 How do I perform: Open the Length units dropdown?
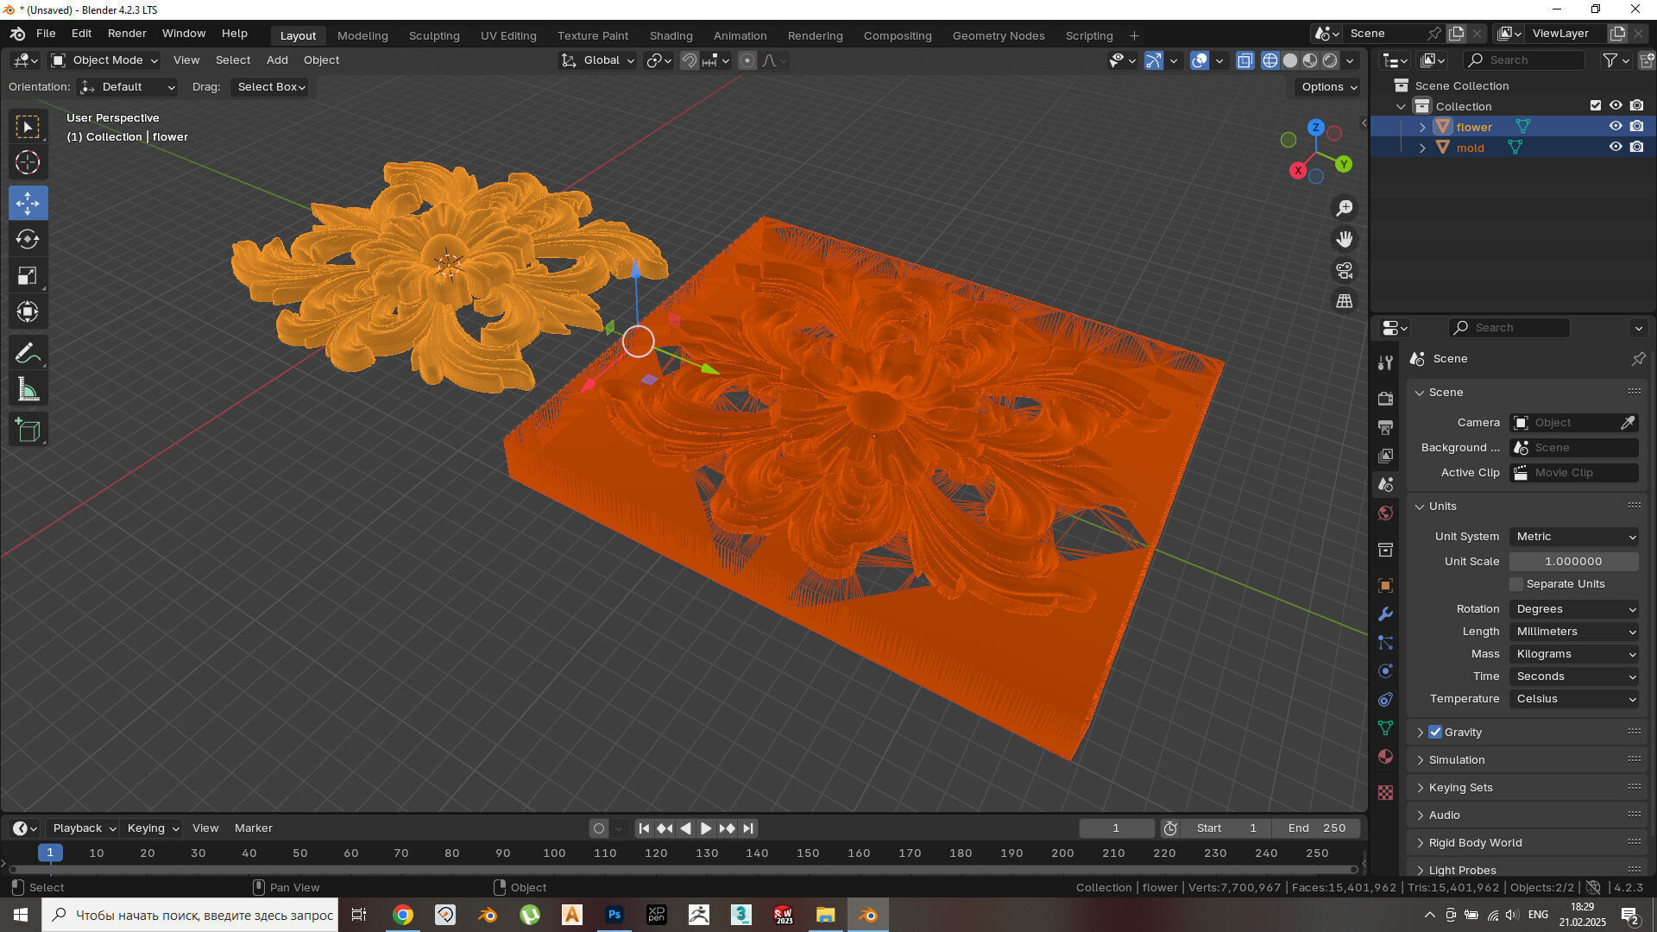point(1574,632)
